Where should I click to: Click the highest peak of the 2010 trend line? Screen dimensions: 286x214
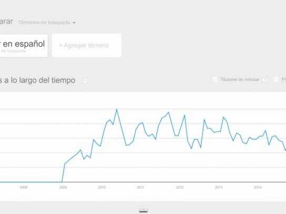[117, 110]
